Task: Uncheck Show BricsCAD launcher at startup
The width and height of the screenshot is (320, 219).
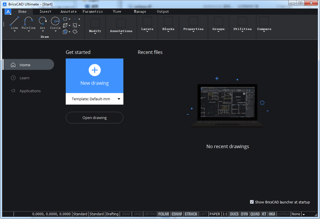Action: click(252, 202)
